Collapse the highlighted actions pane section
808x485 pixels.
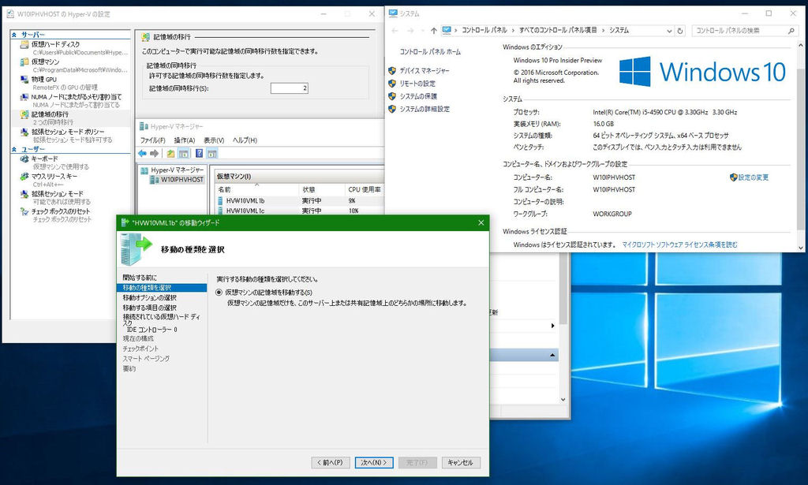click(552, 355)
